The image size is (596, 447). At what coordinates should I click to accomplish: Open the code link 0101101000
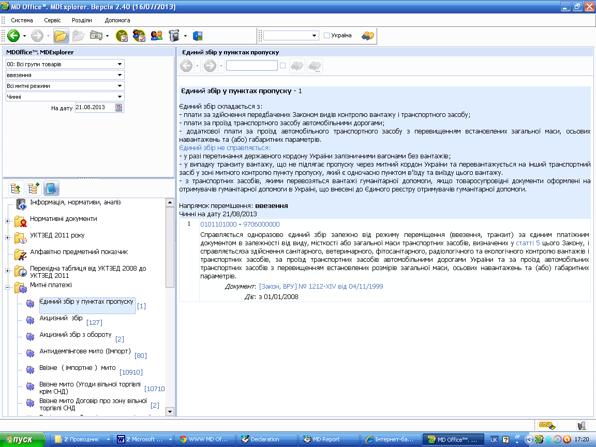(218, 224)
